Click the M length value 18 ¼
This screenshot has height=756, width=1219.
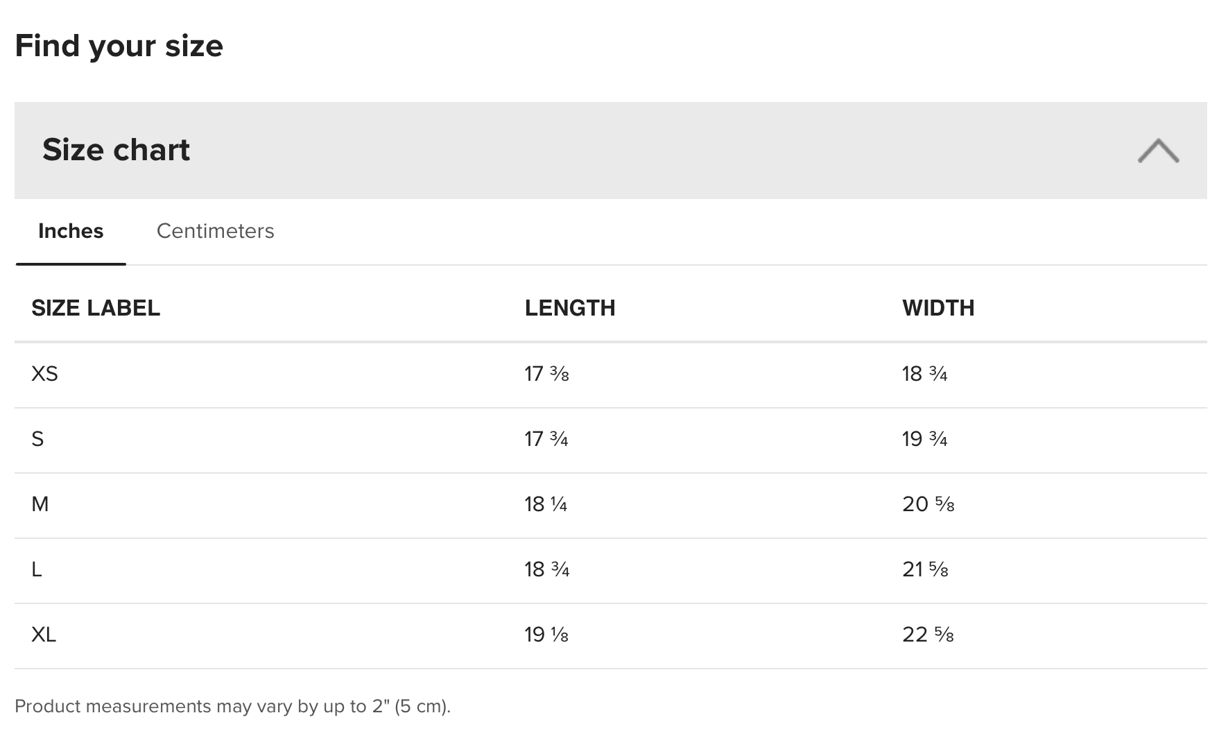pyautogui.click(x=546, y=504)
